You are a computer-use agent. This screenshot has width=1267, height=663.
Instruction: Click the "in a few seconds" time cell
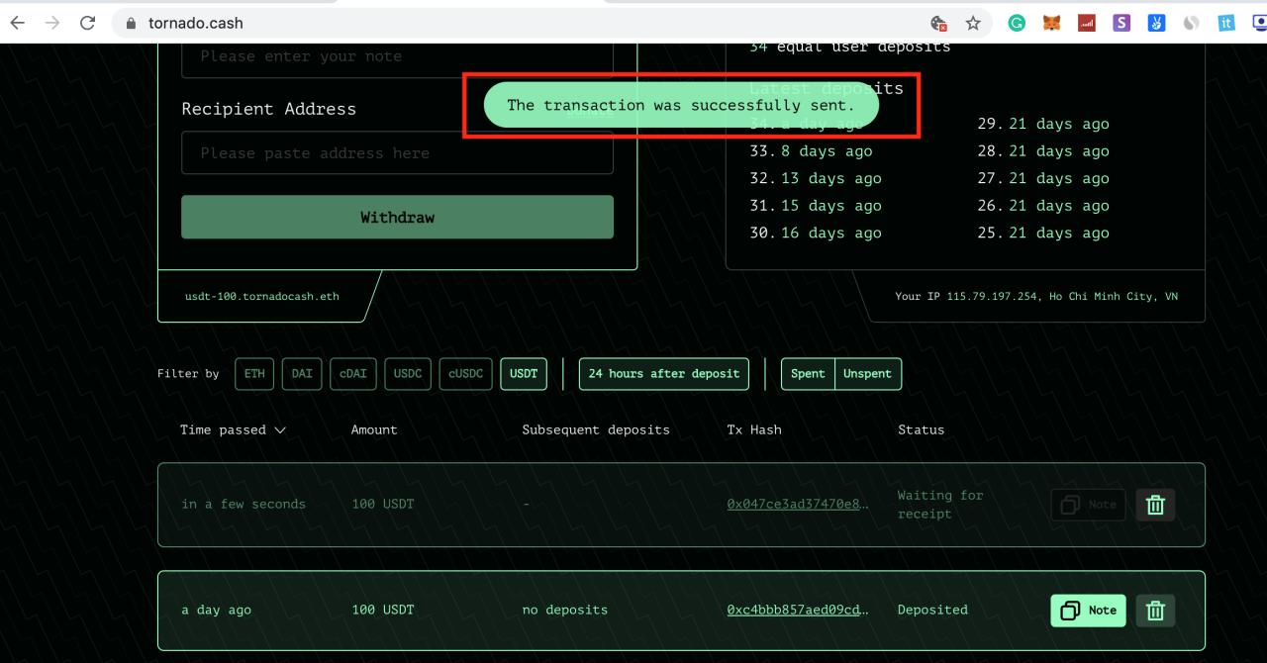pos(244,505)
